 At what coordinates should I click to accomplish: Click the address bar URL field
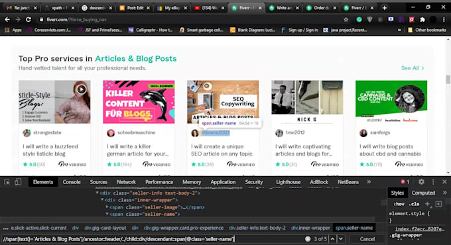point(190,19)
